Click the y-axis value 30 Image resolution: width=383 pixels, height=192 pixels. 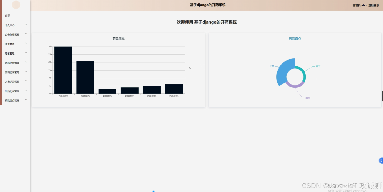[x=49, y=47]
